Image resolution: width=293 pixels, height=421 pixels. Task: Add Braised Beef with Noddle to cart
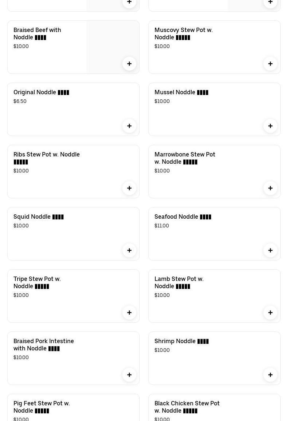(129, 64)
